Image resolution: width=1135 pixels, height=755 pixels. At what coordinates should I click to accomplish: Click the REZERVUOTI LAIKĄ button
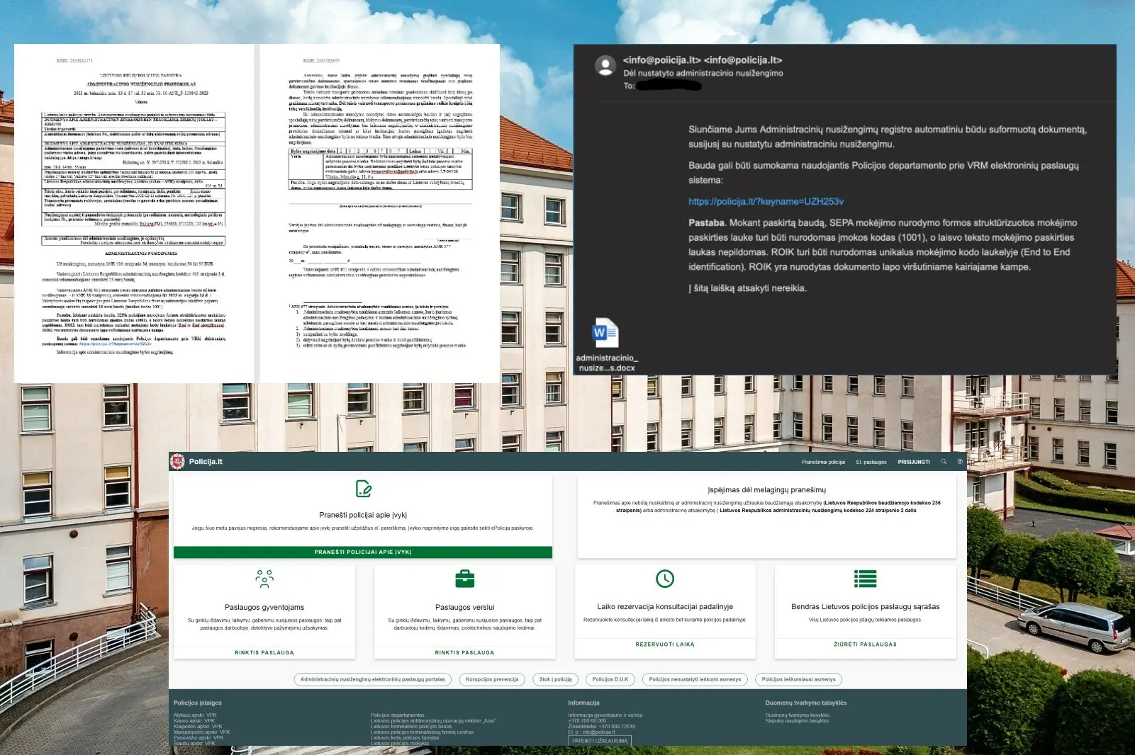tap(665, 645)
